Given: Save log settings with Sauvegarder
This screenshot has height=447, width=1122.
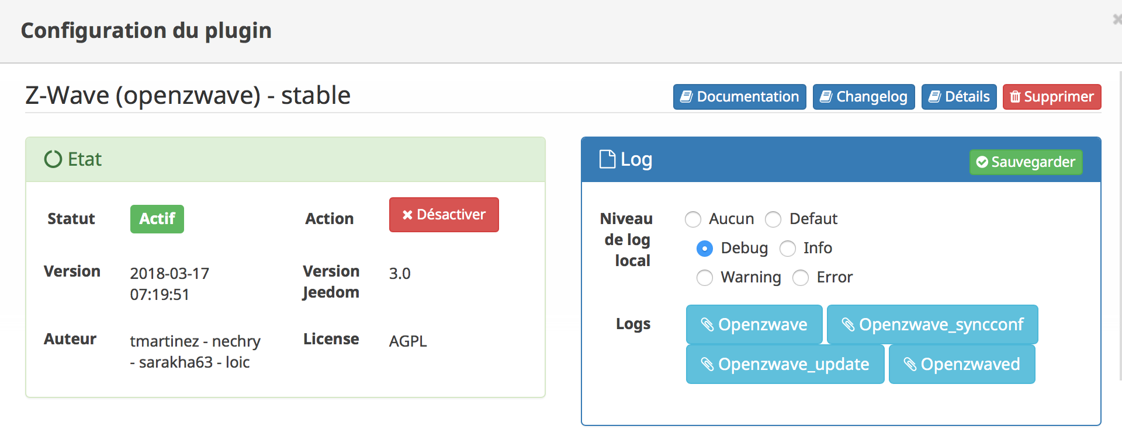Looking at the screenshot, I should (x=1026, y=162).
